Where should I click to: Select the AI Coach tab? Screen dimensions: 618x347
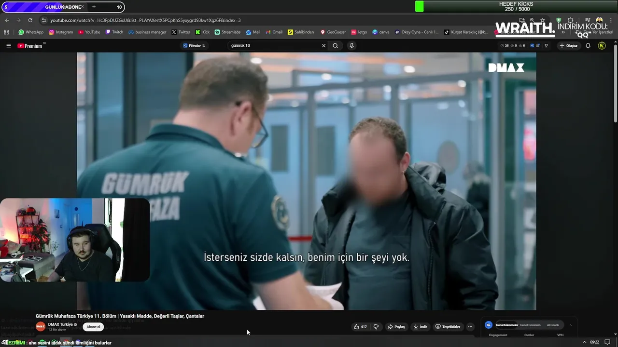553,325
